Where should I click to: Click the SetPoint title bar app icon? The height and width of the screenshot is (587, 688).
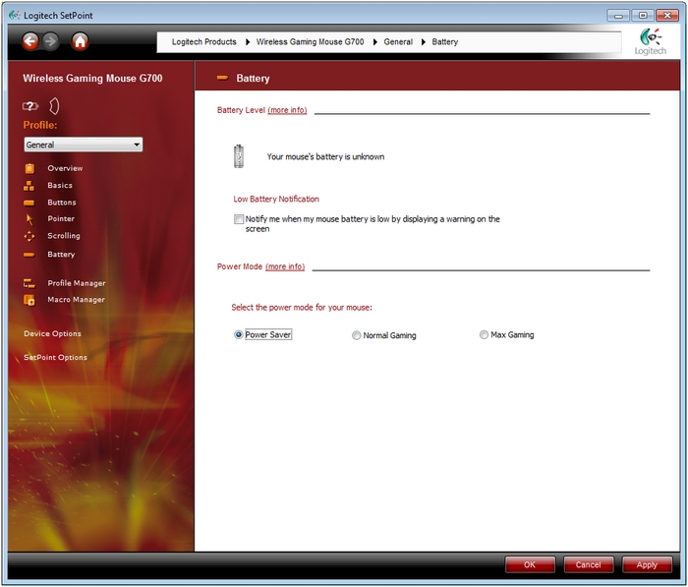click(14, 16)
